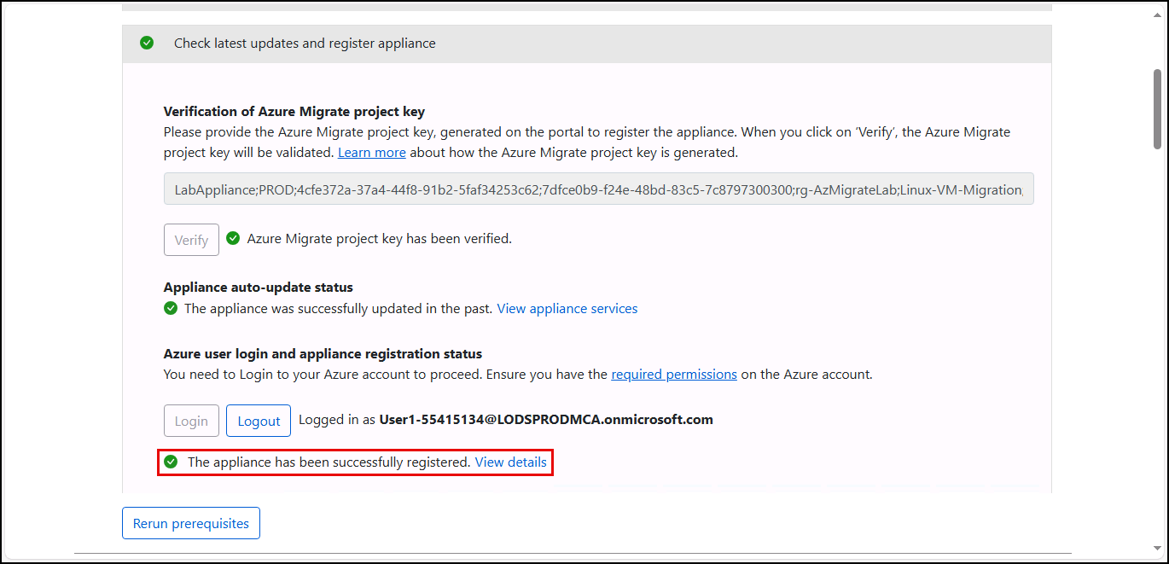Click 'Azure Migrate project key has been verified.' text
Viewport: 1169px width, 564px height.
tap(380, 238)
